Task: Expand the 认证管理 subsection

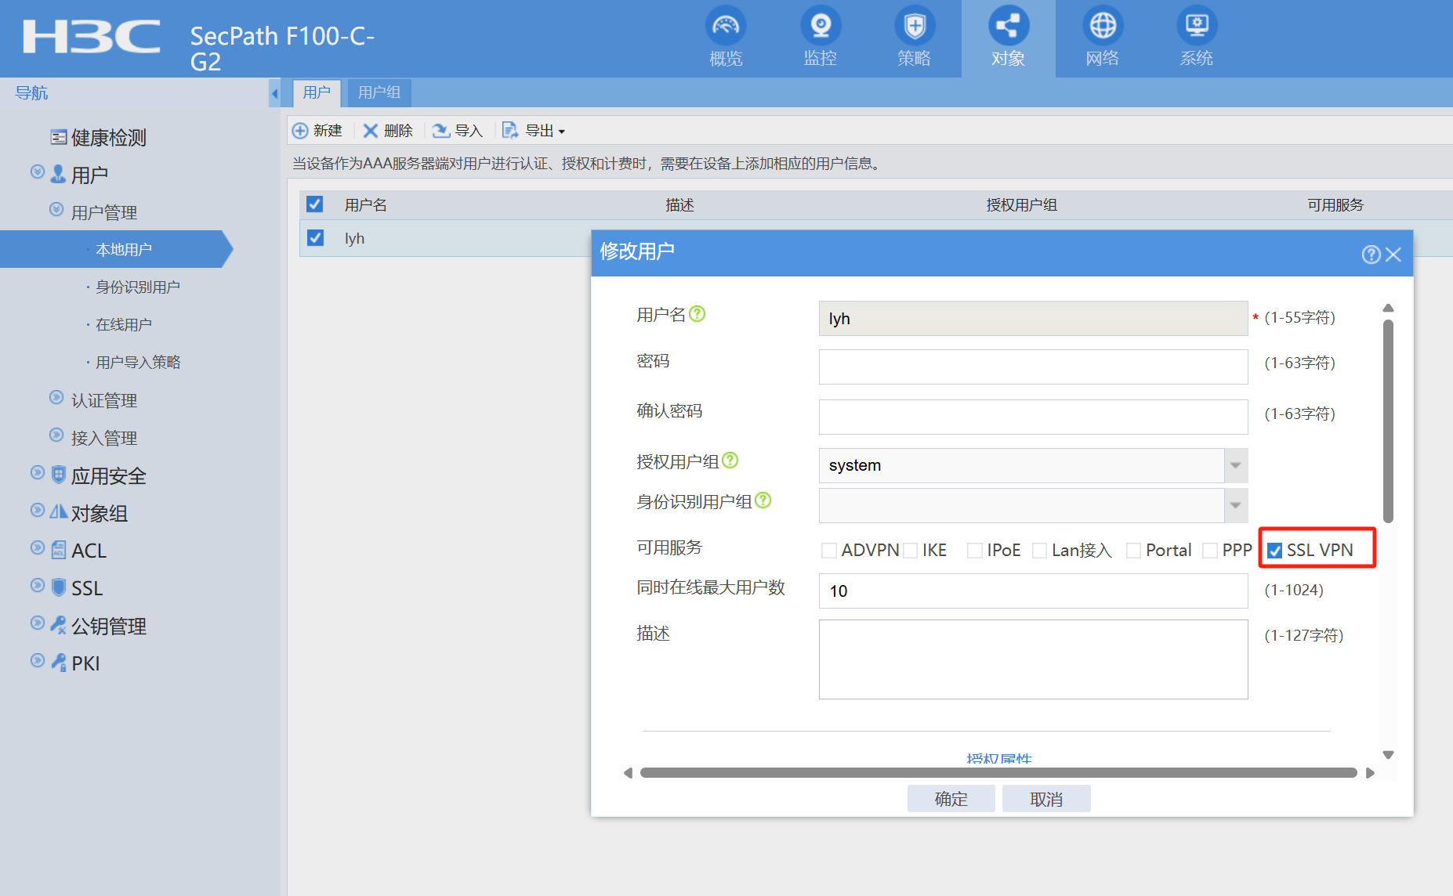Action: (56, 397)
